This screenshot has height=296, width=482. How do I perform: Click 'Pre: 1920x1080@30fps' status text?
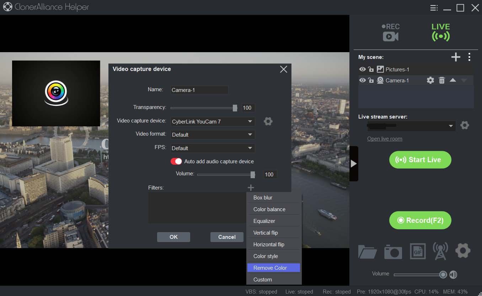(x=384, y=292)
